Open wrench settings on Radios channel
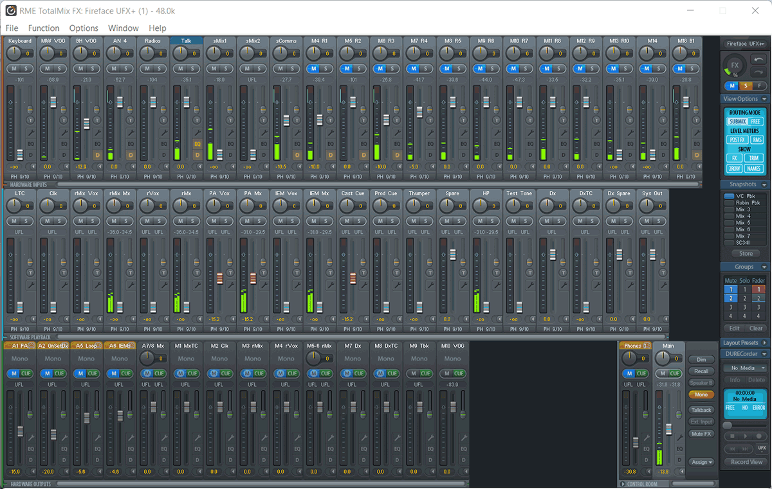The image size is (772, 489). (x=164, y=132)
